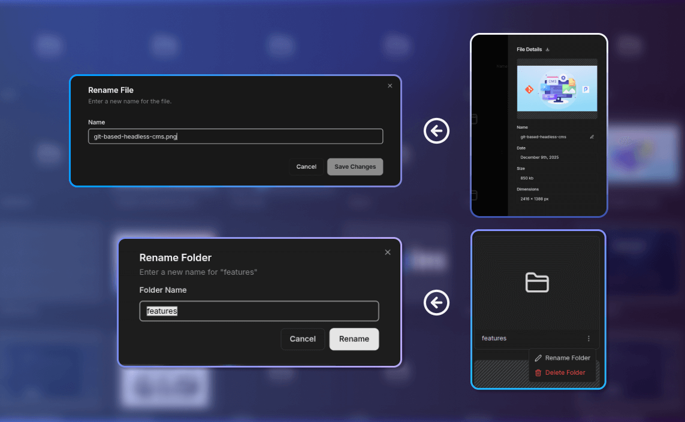Screen dimensions: 685x422
Task: Click the Folder Name input field
Action: pos(259,311)
